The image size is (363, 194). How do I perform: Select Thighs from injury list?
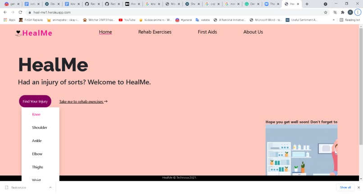[37, 167]
